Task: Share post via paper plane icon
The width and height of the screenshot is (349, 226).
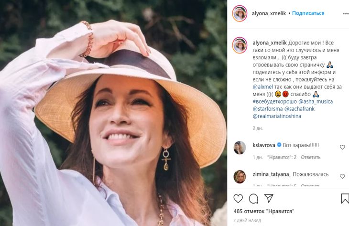Action: (269, 198)
